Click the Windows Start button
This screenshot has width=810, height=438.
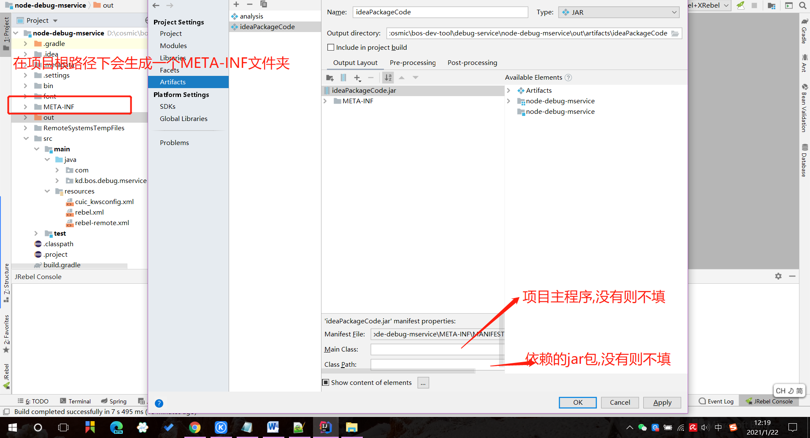click(x=12, y=427)
